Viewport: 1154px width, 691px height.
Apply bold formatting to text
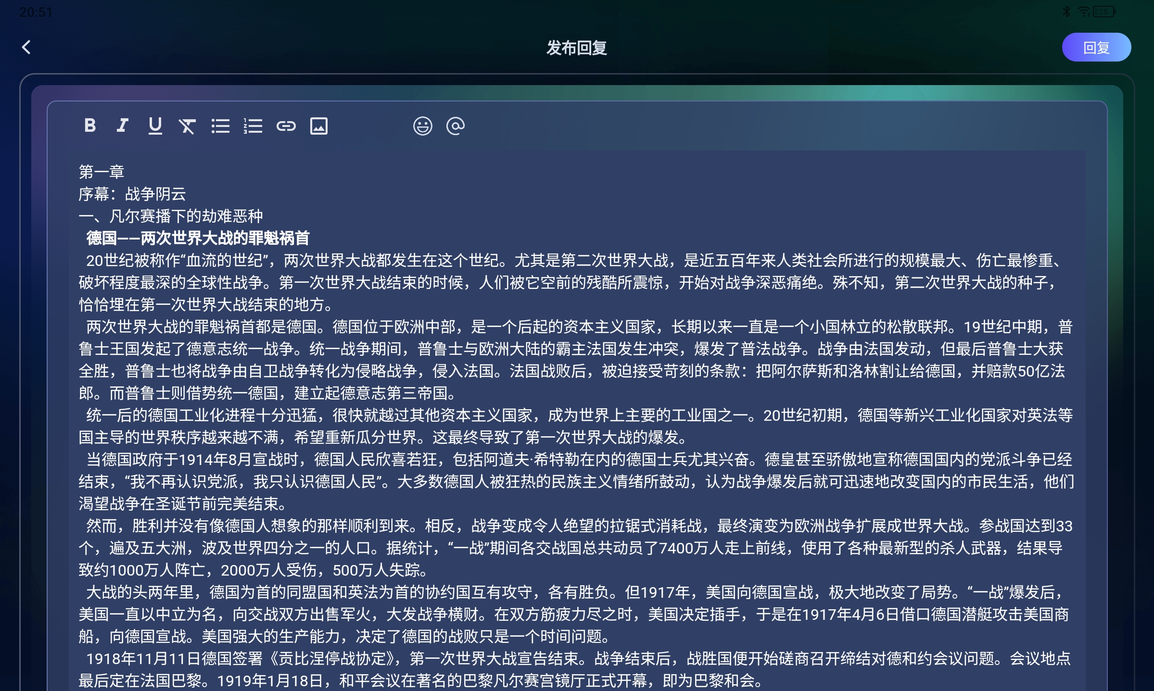tap(90, 126)
